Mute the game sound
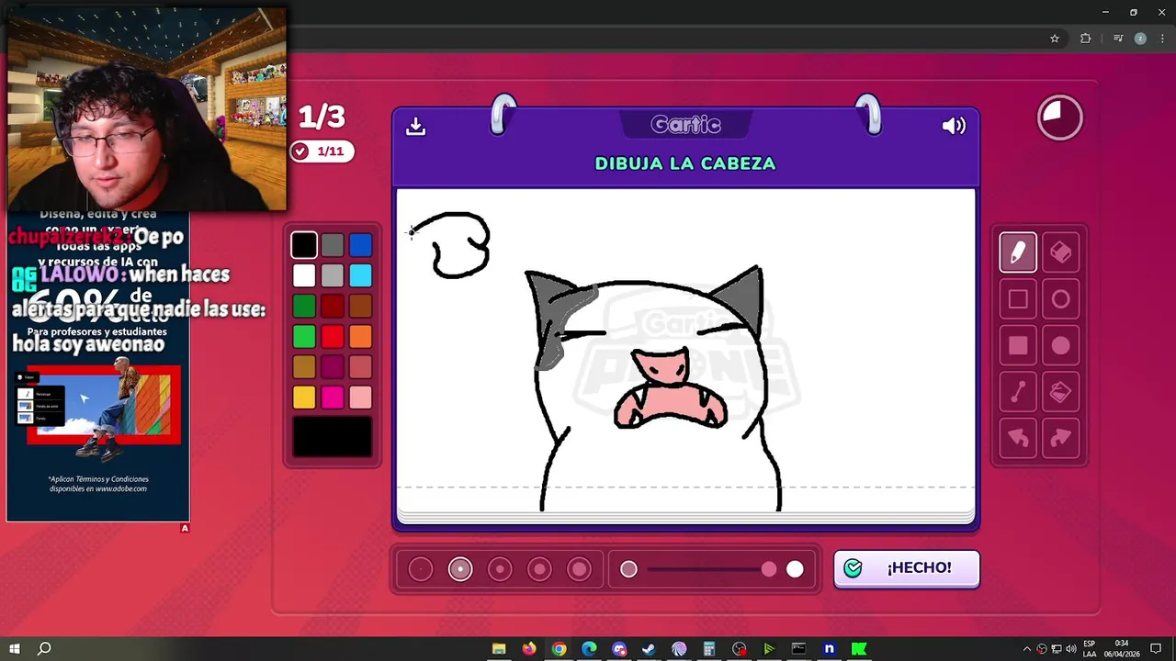 954,126
